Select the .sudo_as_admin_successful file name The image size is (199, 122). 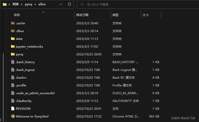click(x=35, y=93)
